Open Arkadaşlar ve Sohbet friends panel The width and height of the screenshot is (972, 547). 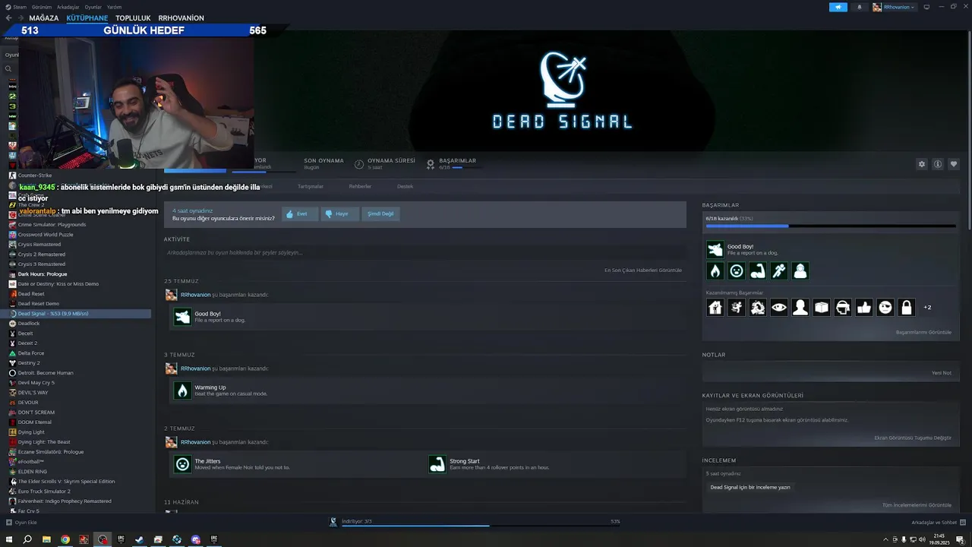pos(939,523)
